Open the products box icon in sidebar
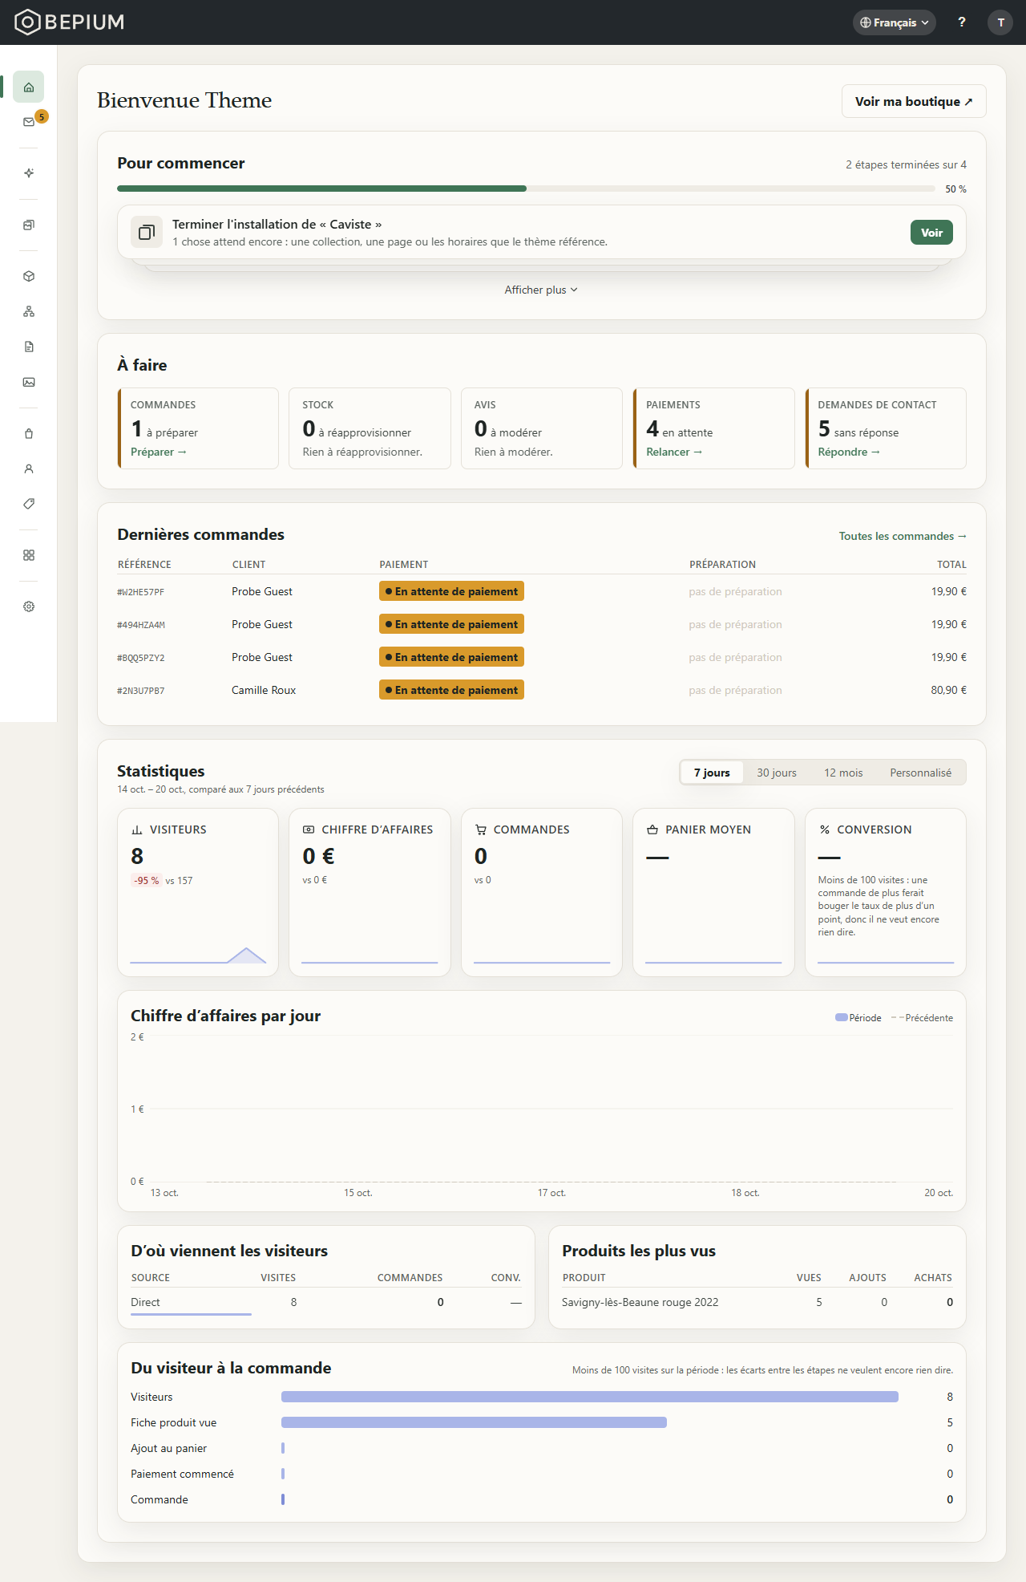The image size is (1026, 1582). 29,276
